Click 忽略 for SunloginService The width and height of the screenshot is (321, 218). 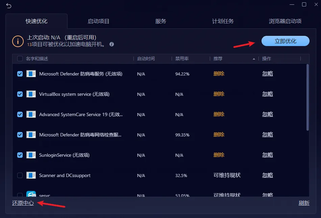tap(268, 155)
